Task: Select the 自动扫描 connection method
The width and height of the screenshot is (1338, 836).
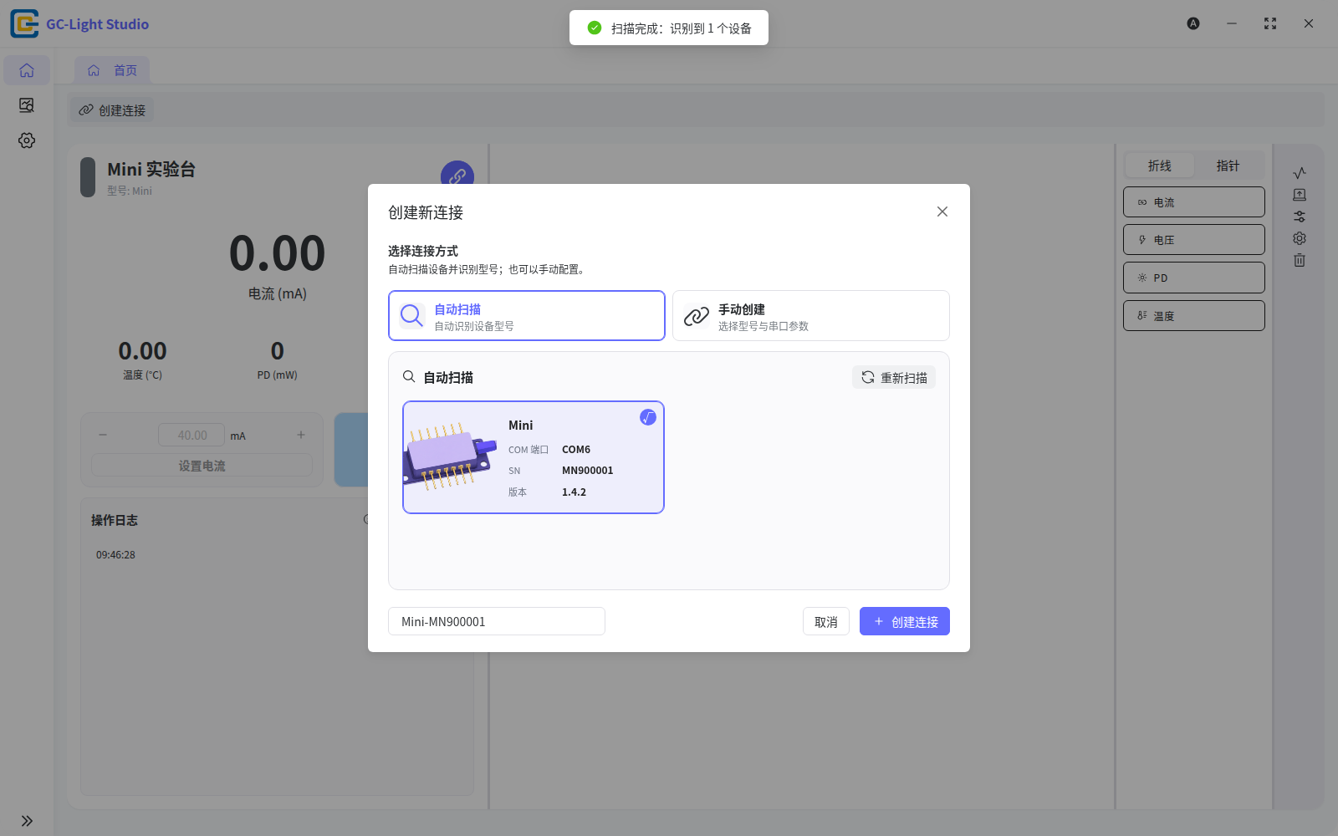Action: coord(527,316)
